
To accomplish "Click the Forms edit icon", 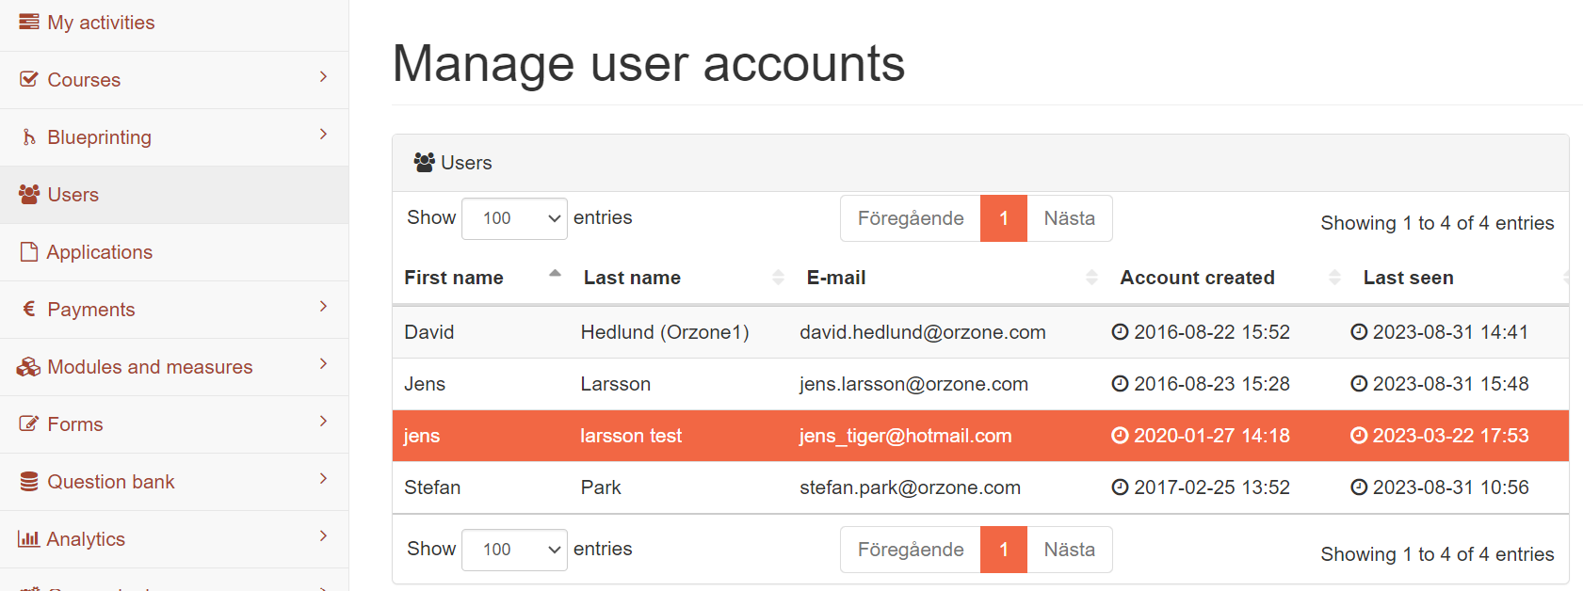I will pos(29,423).
